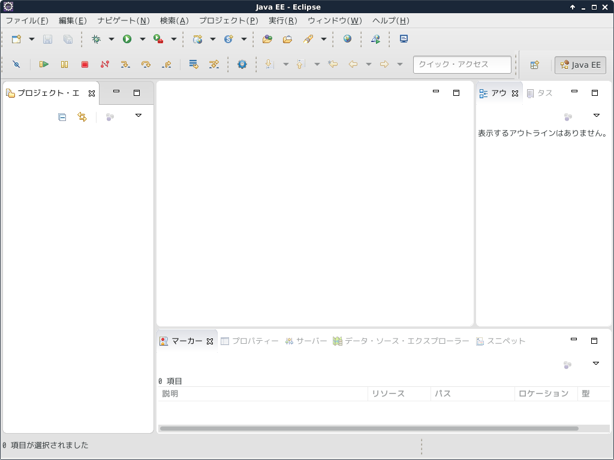Click the Next Annotation icon
Screen dimensions: 614x460
point(269,64)
